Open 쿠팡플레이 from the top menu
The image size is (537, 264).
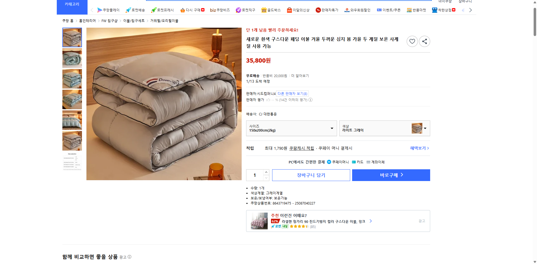[x=109, y=10]
